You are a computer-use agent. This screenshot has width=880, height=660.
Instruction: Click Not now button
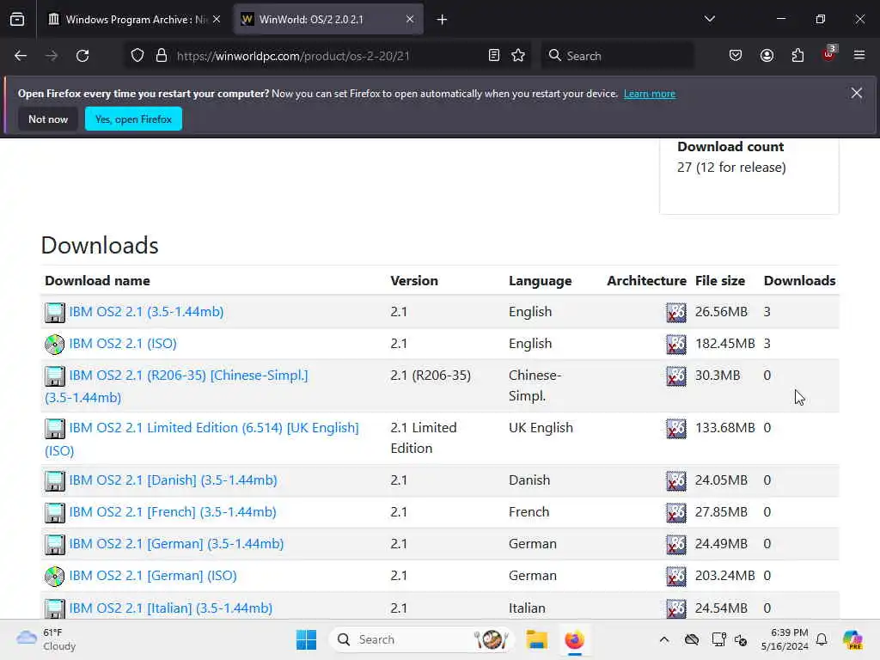48,119
